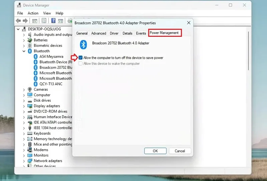
Task: Click the Batteries category icon
Action: [x=30, y=40]
